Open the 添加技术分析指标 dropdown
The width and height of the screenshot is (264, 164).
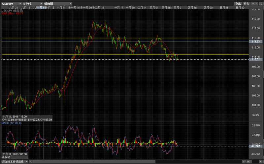[15, 162]
